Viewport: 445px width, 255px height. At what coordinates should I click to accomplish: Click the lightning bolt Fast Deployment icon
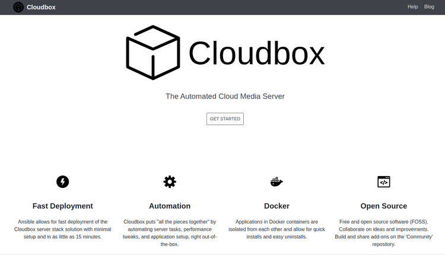point(63,181)
